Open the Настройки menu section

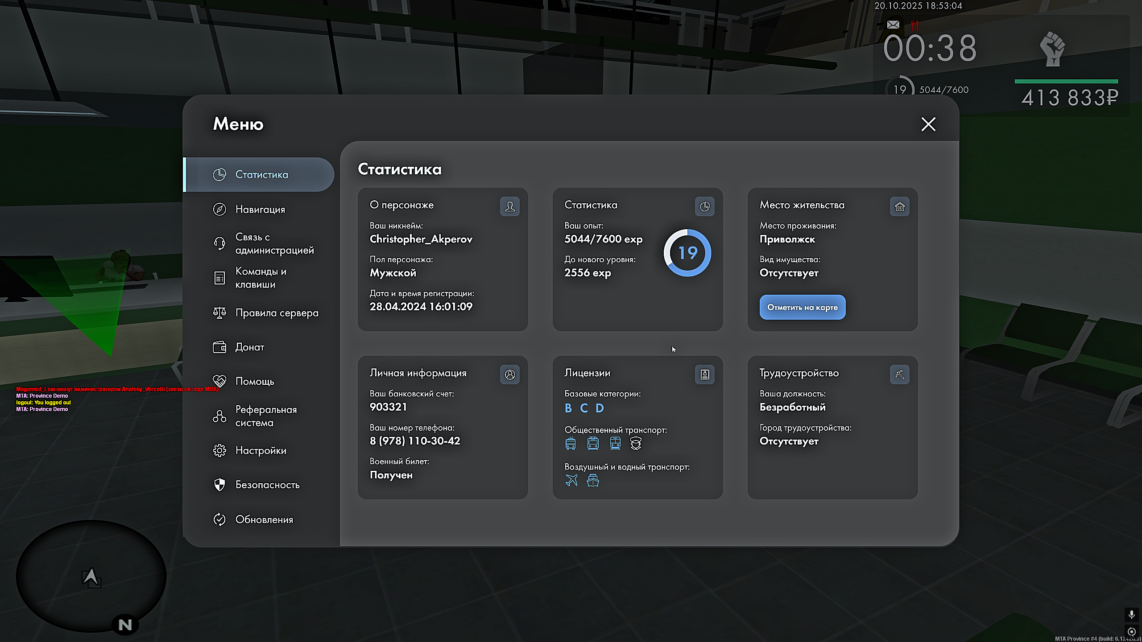coord(261,450)
